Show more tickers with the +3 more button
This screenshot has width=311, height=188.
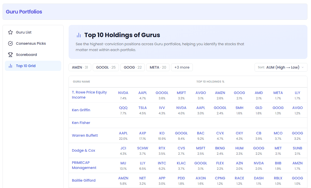(x=182, y=67)
